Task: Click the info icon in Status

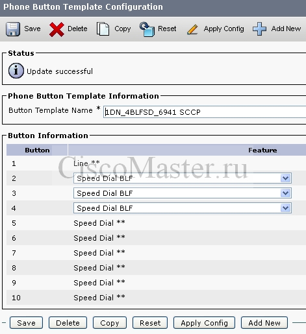Action: click(16, 71)
